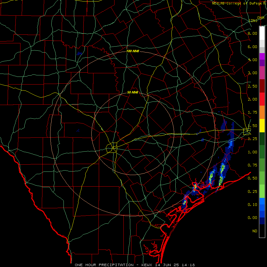Pick the pink legend swatch above 3.00
Viewport: 267px width, 267px height.
[x=262, y=73]
